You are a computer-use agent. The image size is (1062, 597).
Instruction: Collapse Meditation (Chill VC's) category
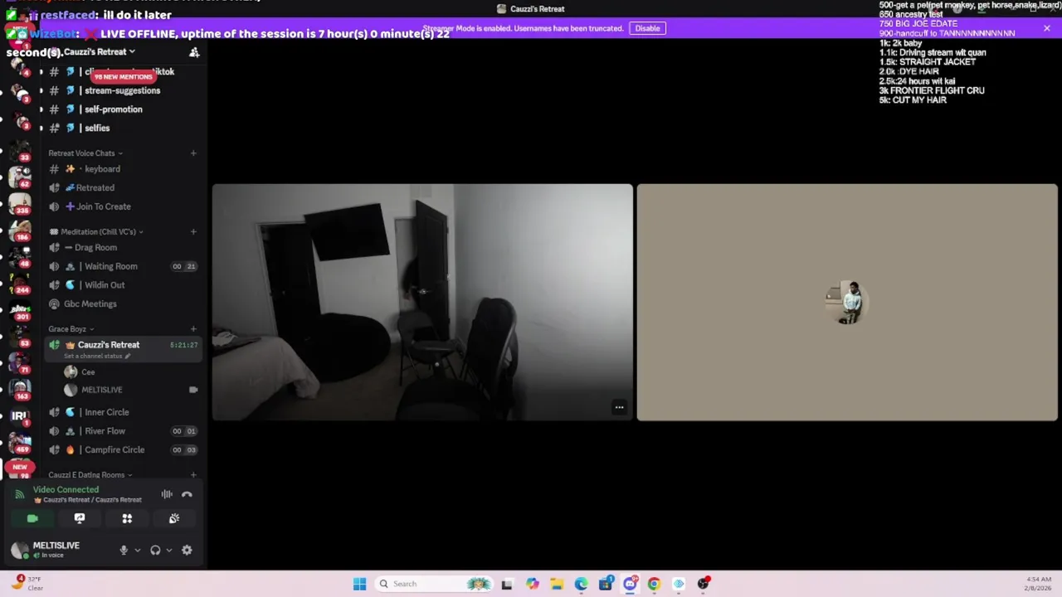click(x=97, y=232)
